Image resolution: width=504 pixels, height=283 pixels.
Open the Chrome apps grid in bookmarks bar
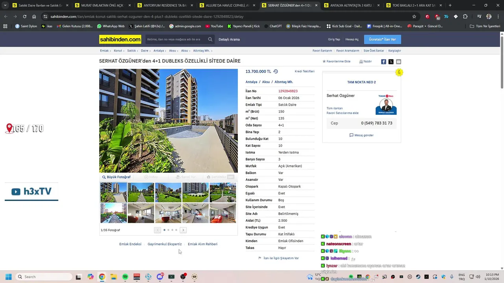(x=5, y=26)
